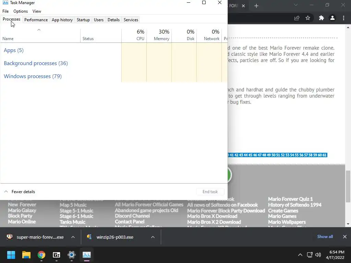Screen dimensions: 351x263
Task: Open the Chrome three-dot menu
Action: pyautogui.click(x=343, y=18)
